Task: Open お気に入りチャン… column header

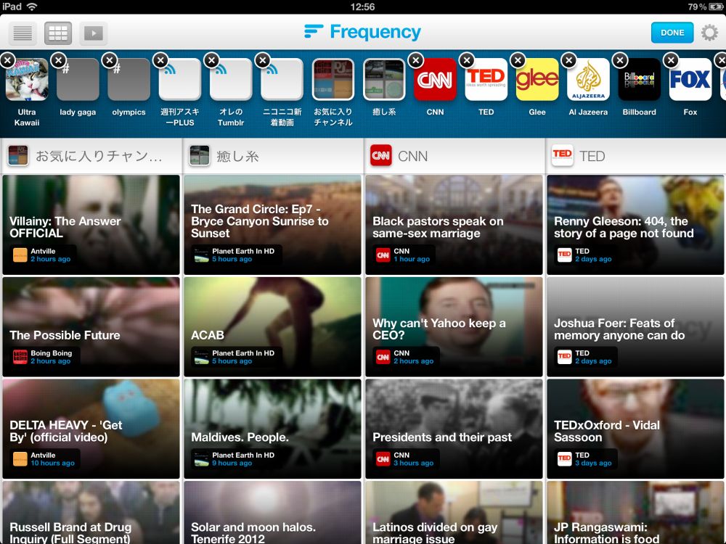Action: 91,156
